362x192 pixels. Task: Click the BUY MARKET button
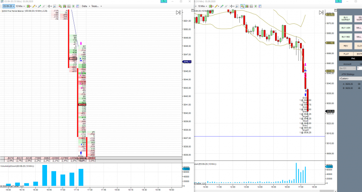(346, 18)
